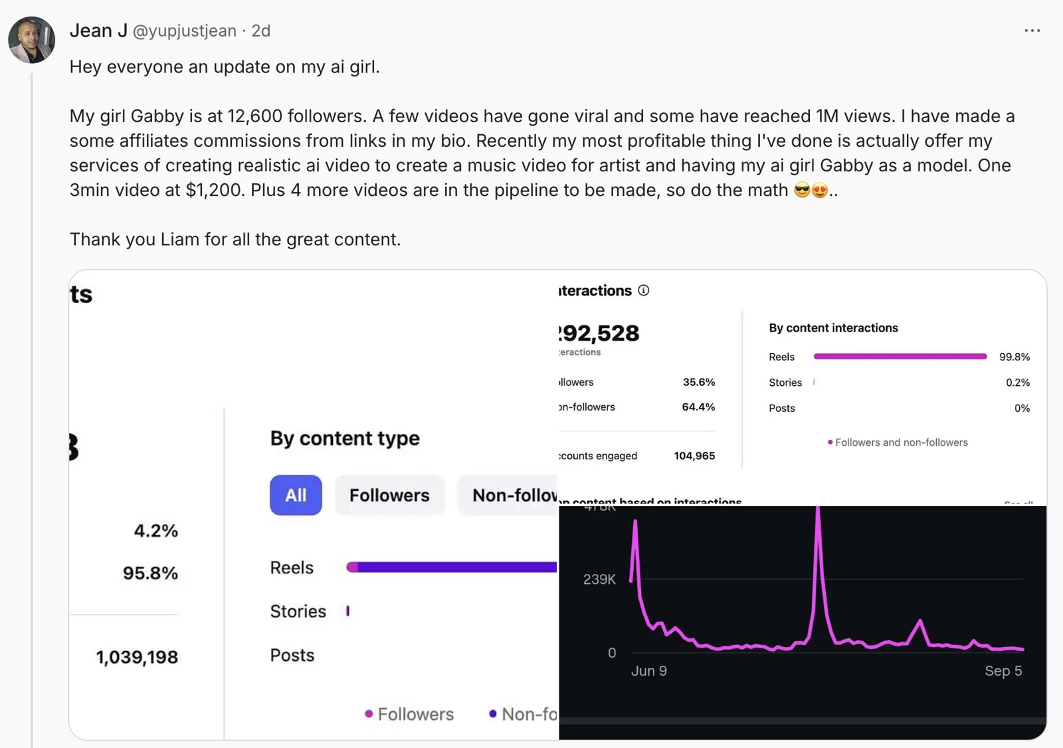Image resolution: width=1063 pixels, height=748 pixels.
Task: Click the Reels purple progress bar in By content type
Action: point(452,567)
